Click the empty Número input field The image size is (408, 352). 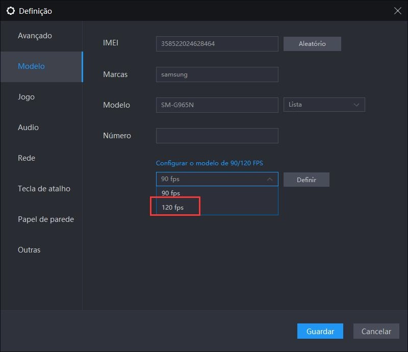point(217,136)
